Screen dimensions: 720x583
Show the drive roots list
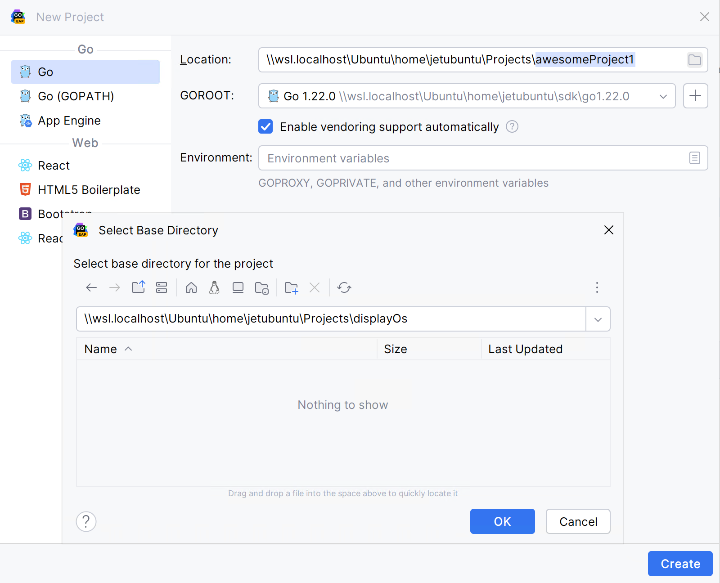[x=162, y=287]
